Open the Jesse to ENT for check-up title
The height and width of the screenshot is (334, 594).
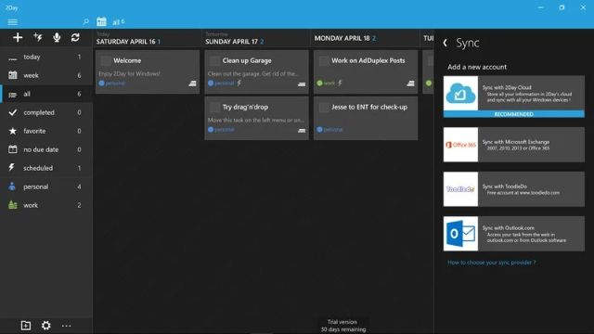tap(369, 108)
